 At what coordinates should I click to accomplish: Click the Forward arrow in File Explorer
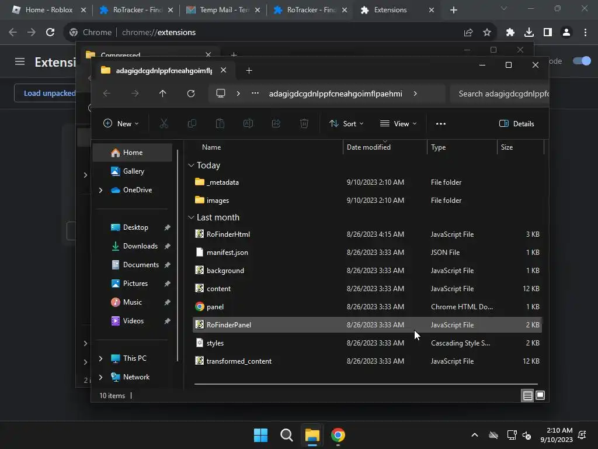pyautogui.click(x=135, y=94)
